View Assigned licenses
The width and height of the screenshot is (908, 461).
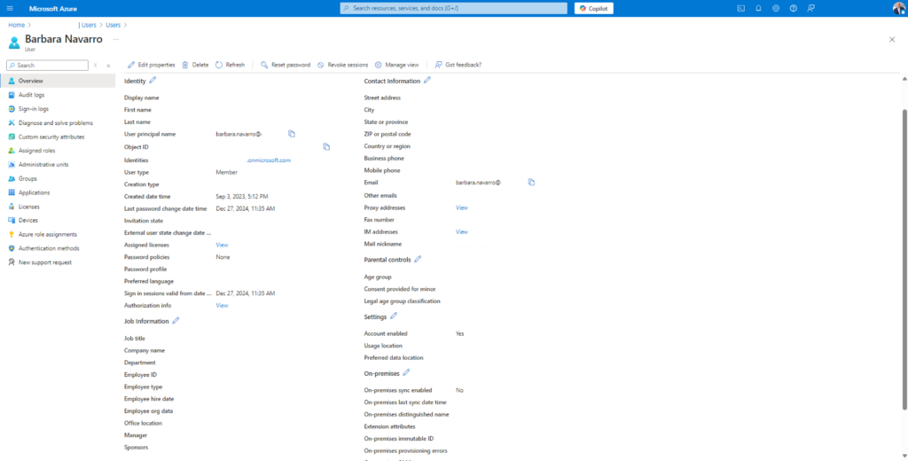[222, 245]
